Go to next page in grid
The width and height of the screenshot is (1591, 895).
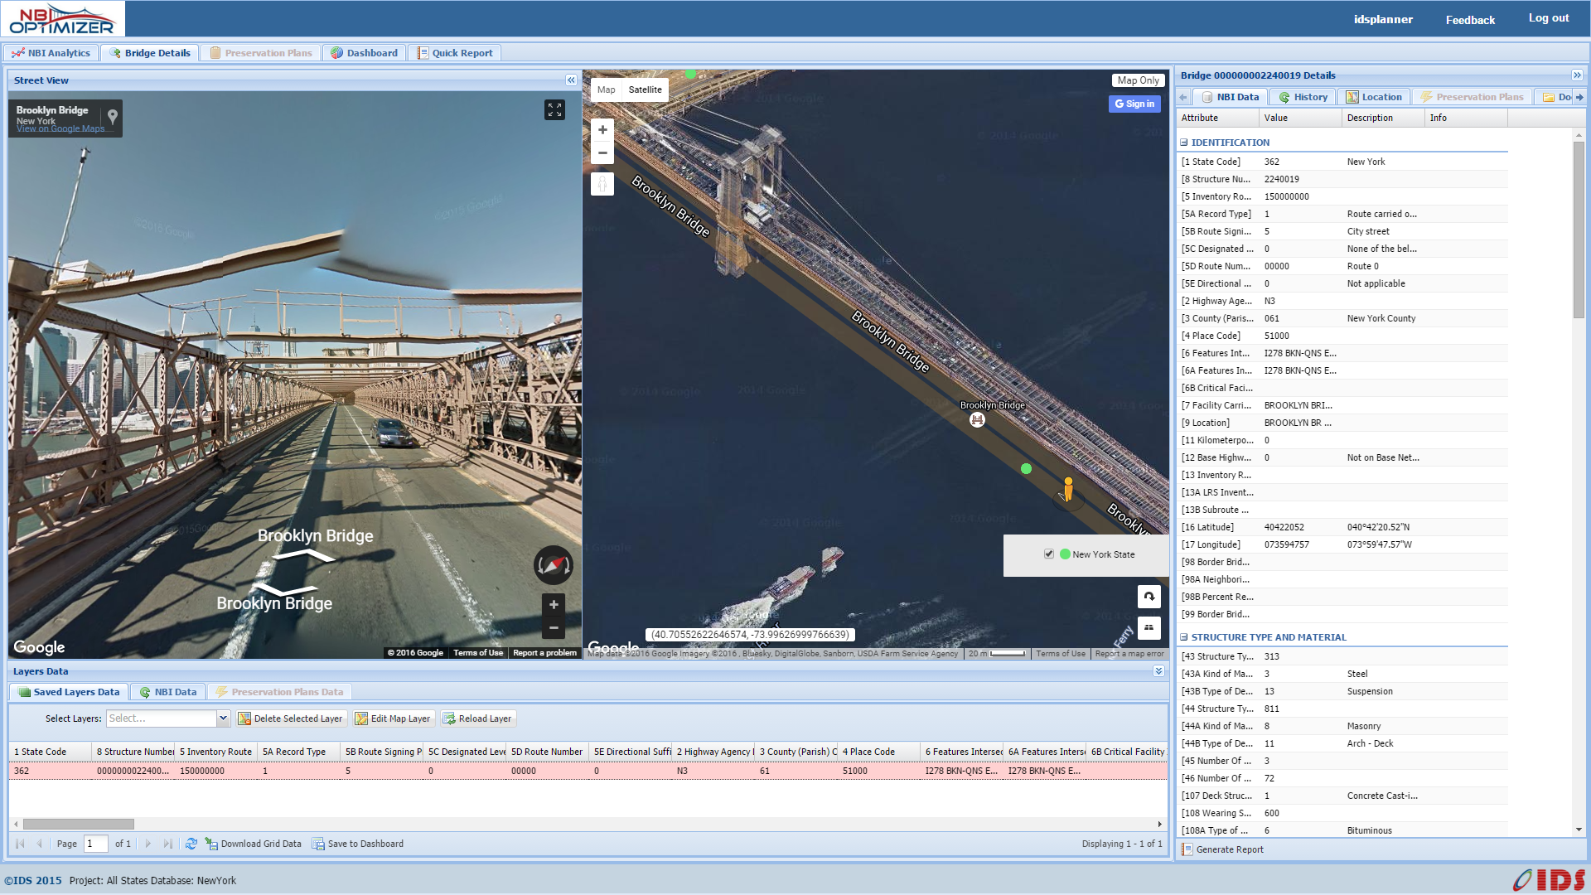click(148, 844)
